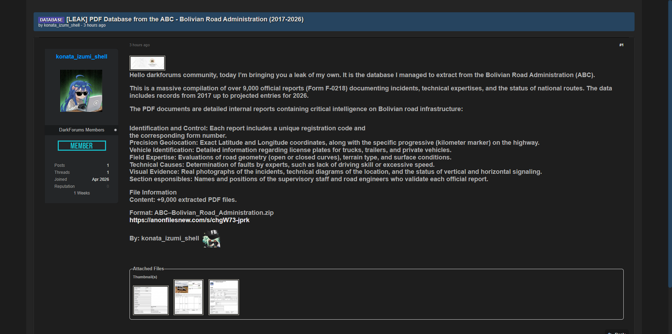
Task: Open the third attached document thumbnail
Action: 224,297
